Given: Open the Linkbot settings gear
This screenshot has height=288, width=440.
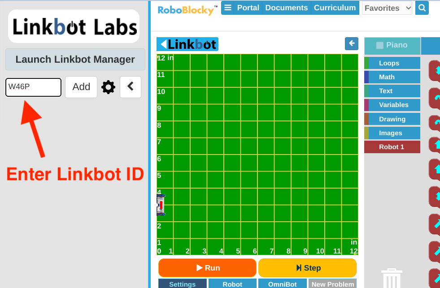Looking at the screenshot, I should pyautogui.click(x=108, y=87).
